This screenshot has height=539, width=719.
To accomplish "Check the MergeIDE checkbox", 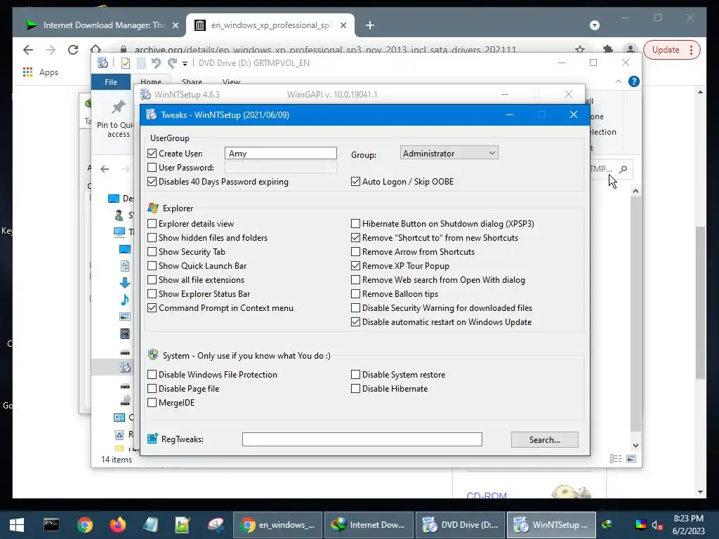I will (x=152, y=403).
